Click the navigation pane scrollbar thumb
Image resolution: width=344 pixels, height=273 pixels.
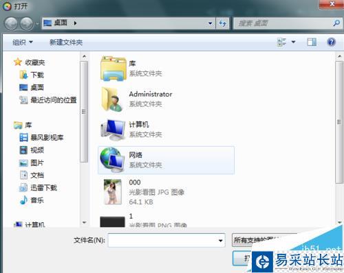(x=84, y=112)
